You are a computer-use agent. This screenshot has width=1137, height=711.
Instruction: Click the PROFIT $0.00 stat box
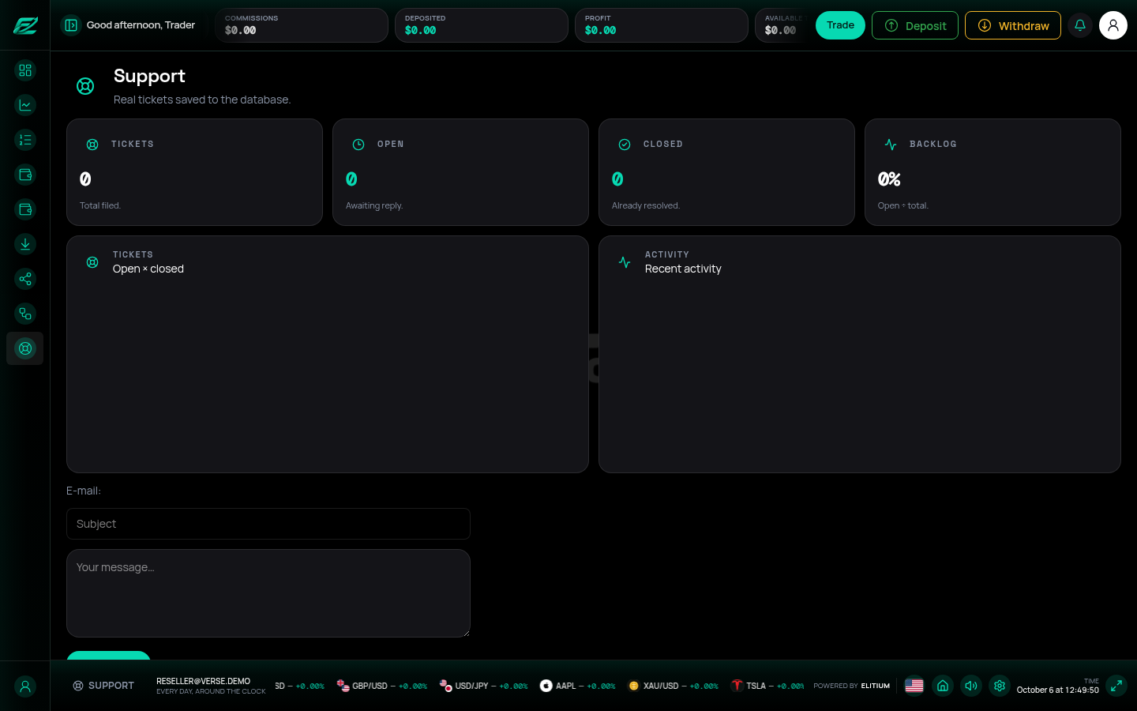coord(662,25)
